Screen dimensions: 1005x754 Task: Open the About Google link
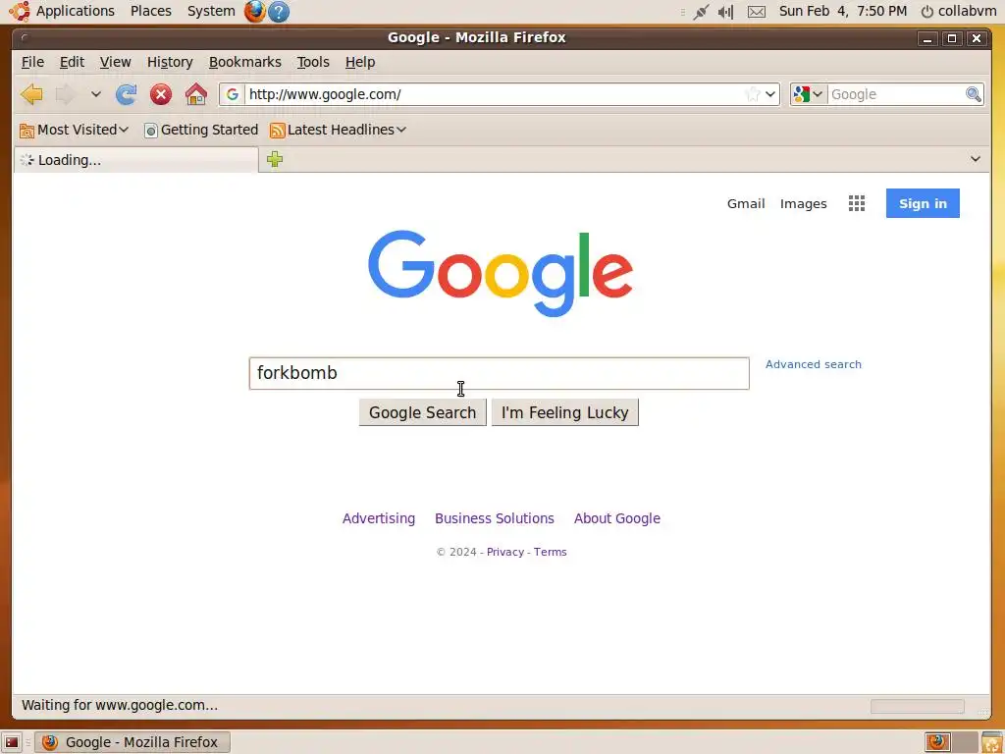[x=616, y=518]
